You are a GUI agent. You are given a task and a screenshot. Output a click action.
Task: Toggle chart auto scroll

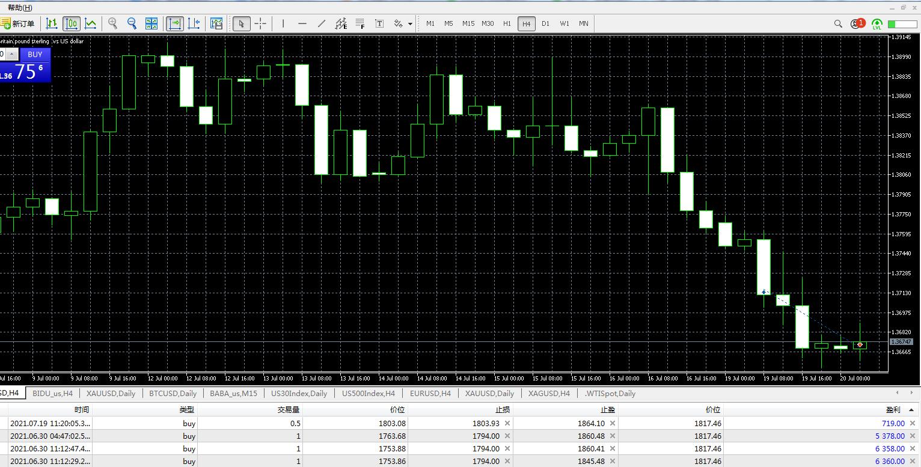click(174, 23)
